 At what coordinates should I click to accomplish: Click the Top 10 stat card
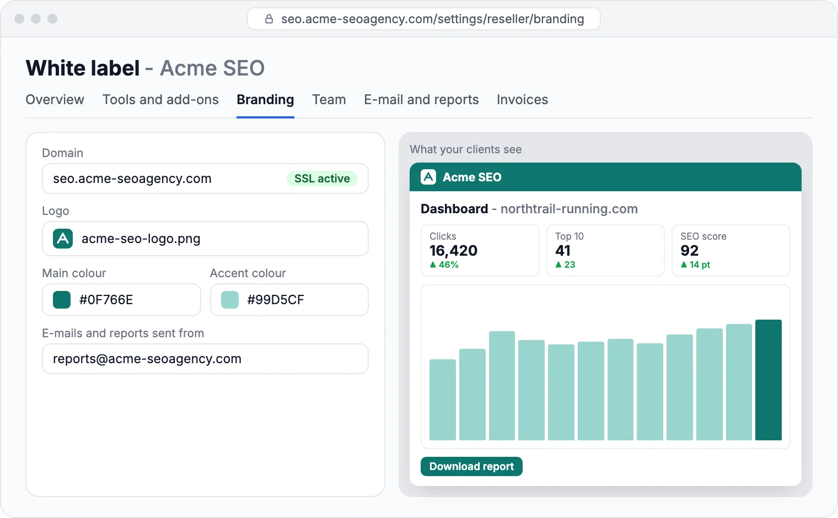tap(605, 250)
